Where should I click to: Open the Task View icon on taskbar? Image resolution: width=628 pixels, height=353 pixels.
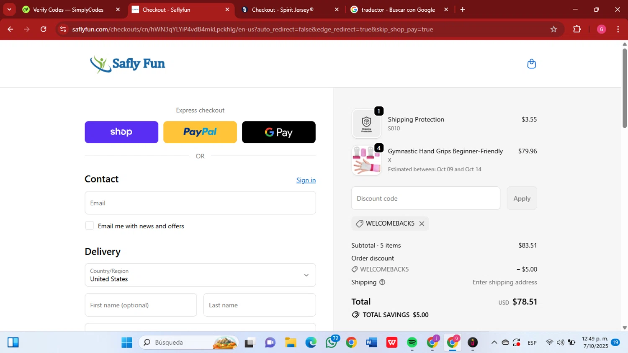pos(250,343)
